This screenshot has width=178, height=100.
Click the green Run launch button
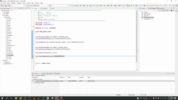tap(6, 6)
